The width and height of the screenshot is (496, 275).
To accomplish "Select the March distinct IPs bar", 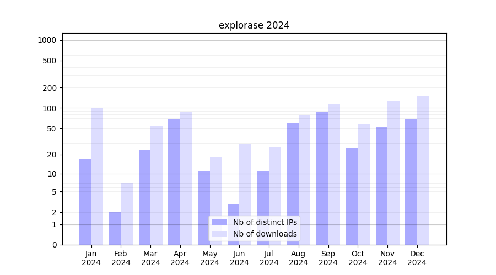I will [144, 197].
